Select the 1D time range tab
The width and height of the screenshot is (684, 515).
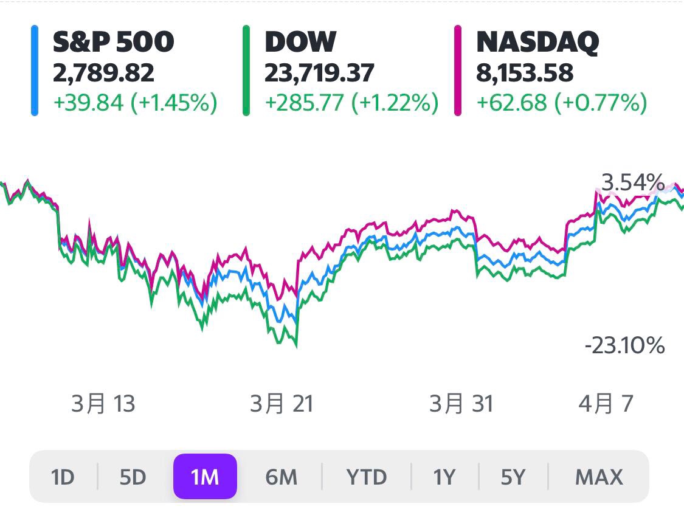(x=63, y=477)
